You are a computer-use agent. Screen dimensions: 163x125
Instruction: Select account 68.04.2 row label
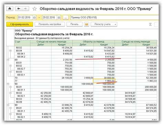click(21, 57)
